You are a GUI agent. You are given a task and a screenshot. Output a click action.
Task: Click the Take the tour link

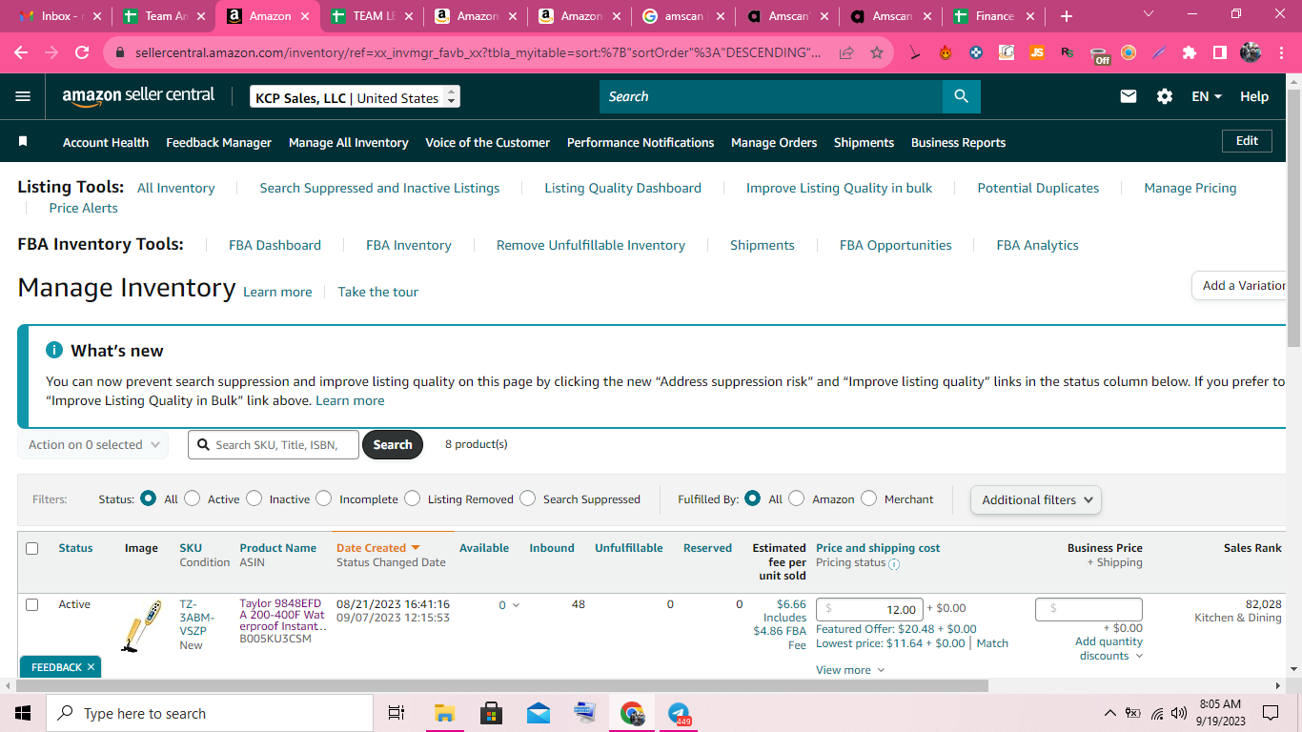(x=378, y=292)
